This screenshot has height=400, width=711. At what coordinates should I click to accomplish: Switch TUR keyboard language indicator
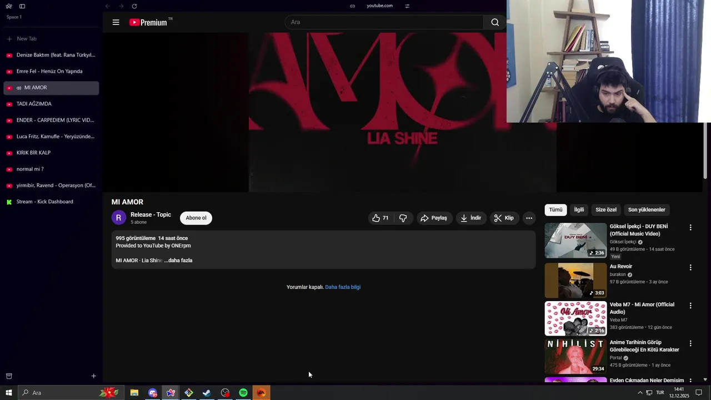point(660,393)
